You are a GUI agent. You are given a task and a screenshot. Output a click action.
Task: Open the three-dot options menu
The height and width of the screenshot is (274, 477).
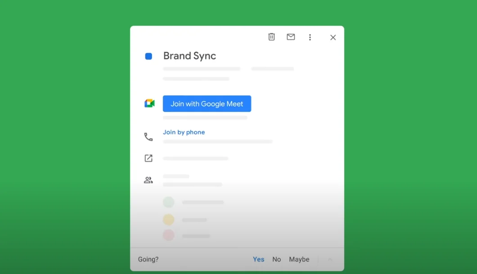(310, 37)
